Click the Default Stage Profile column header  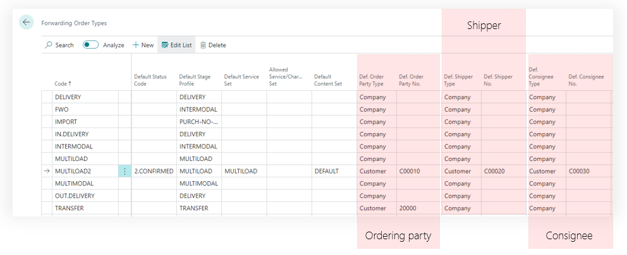(195, 80)
